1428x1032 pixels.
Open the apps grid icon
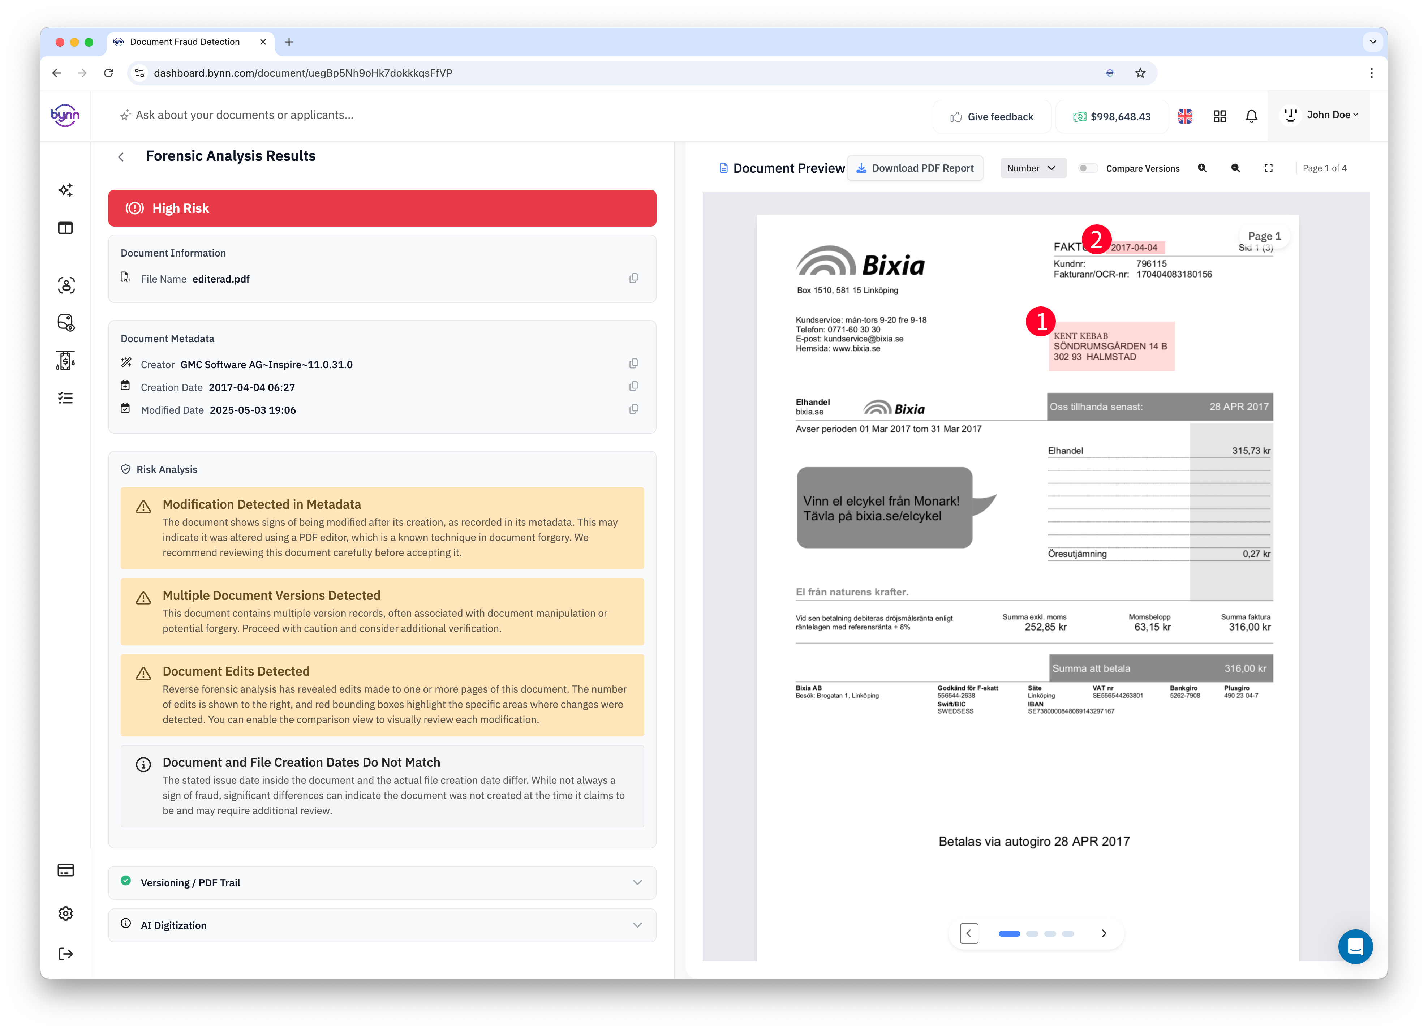point(1220,116)
